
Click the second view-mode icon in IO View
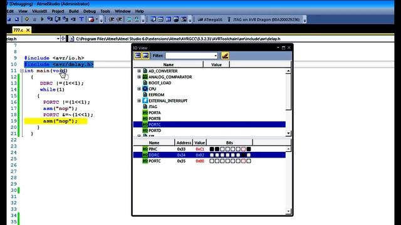tap(145, 56)
